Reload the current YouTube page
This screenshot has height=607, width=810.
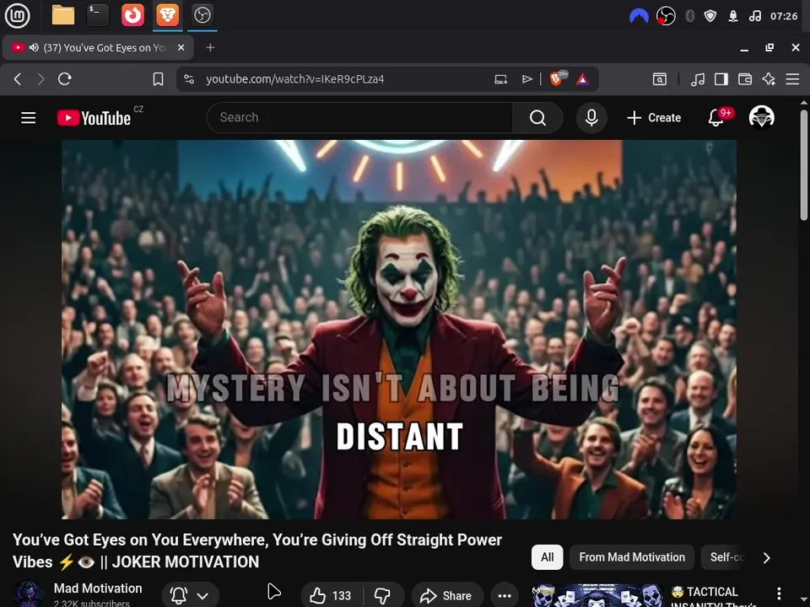(x=65, y=79)
